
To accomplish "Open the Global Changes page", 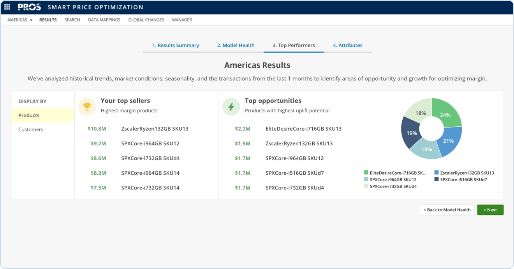I will point(146,20).
